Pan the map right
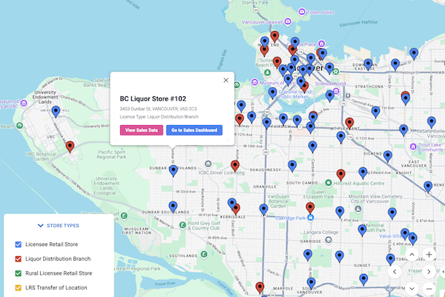 click(429, 272)
